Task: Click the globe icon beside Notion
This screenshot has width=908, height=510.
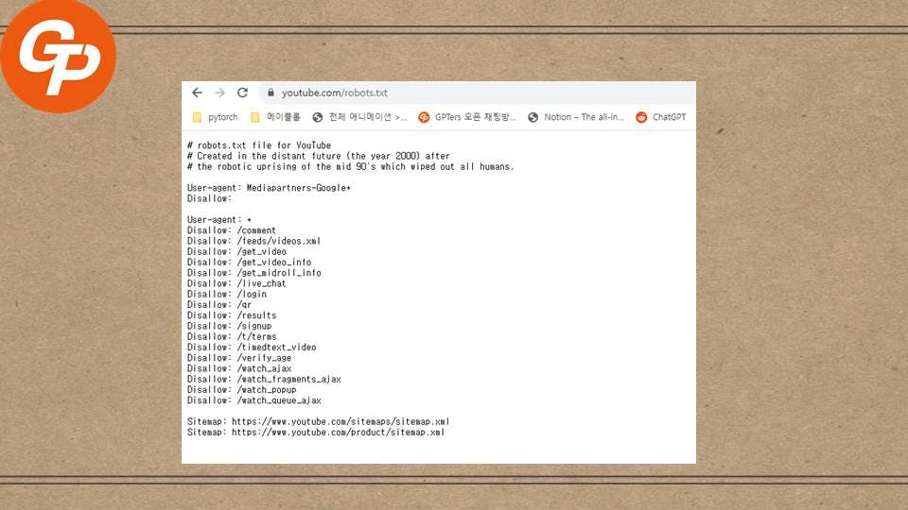Action: [533, 117]
